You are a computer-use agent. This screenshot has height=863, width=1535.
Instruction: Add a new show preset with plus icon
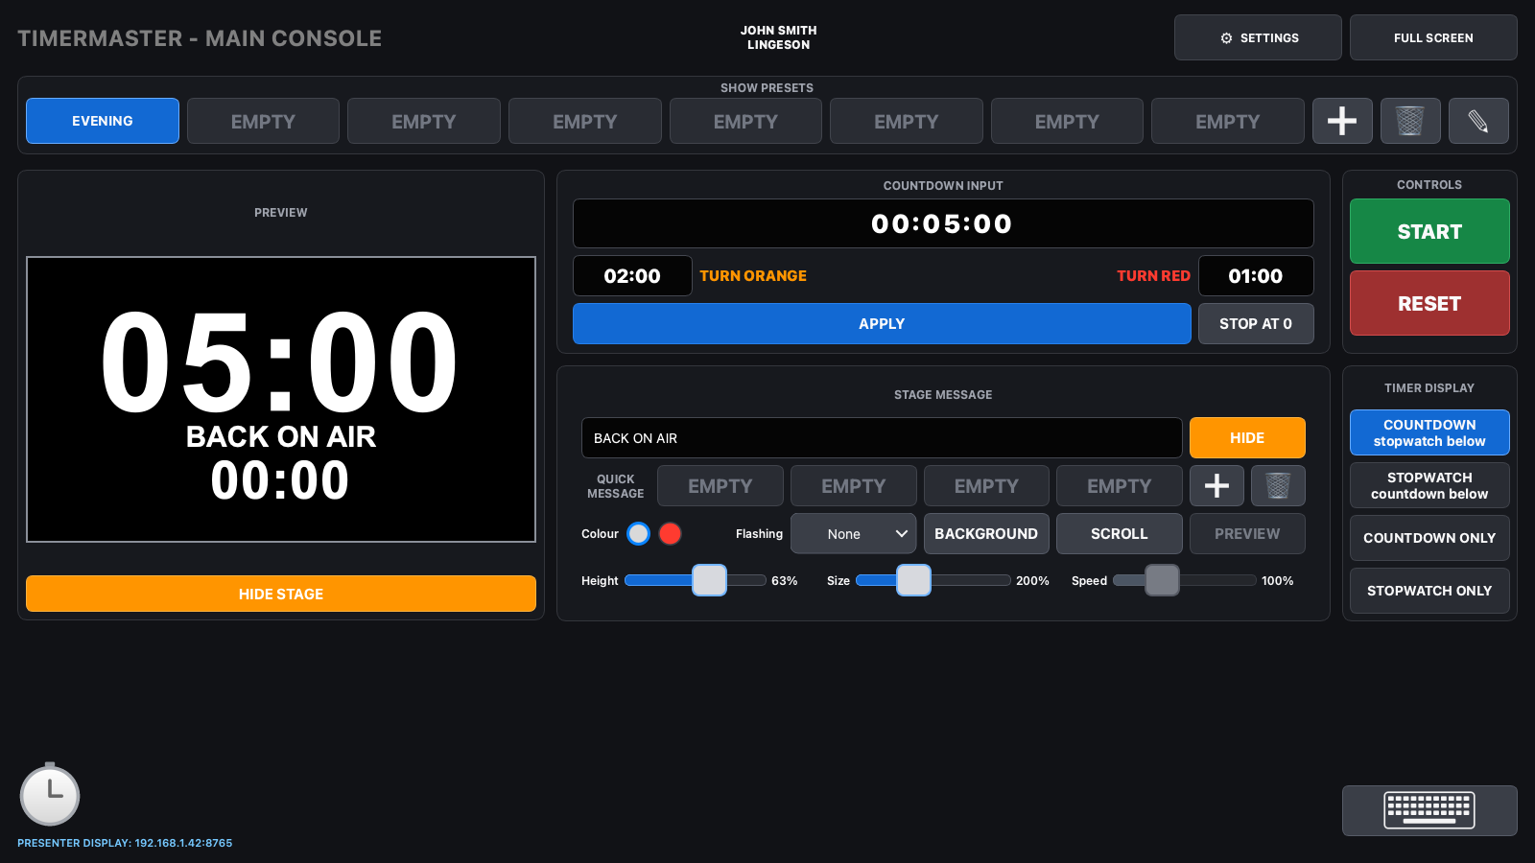point(1341,121)
